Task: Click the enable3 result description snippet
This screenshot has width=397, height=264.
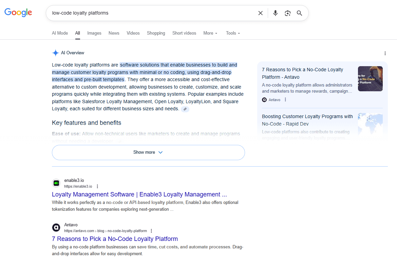Action: 145,206
